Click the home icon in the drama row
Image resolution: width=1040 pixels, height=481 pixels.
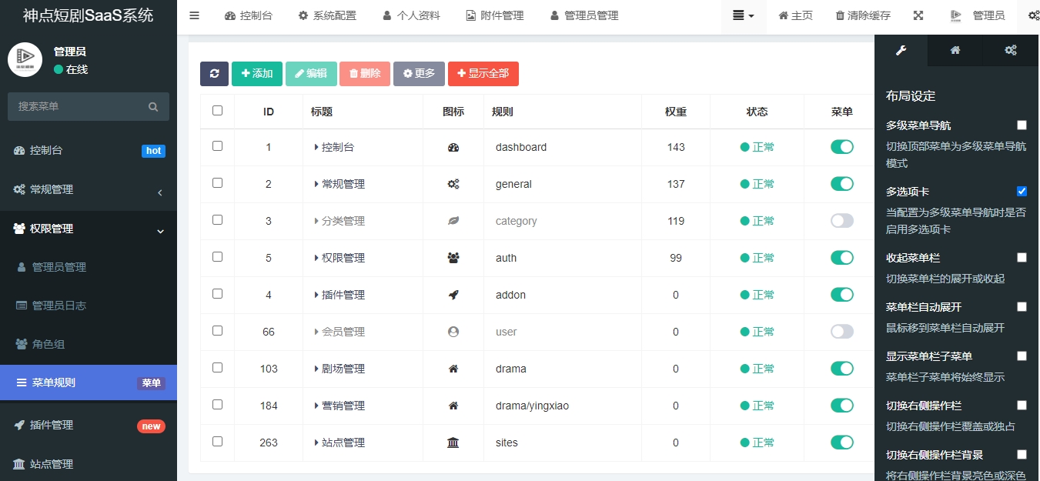pos(453,369)
